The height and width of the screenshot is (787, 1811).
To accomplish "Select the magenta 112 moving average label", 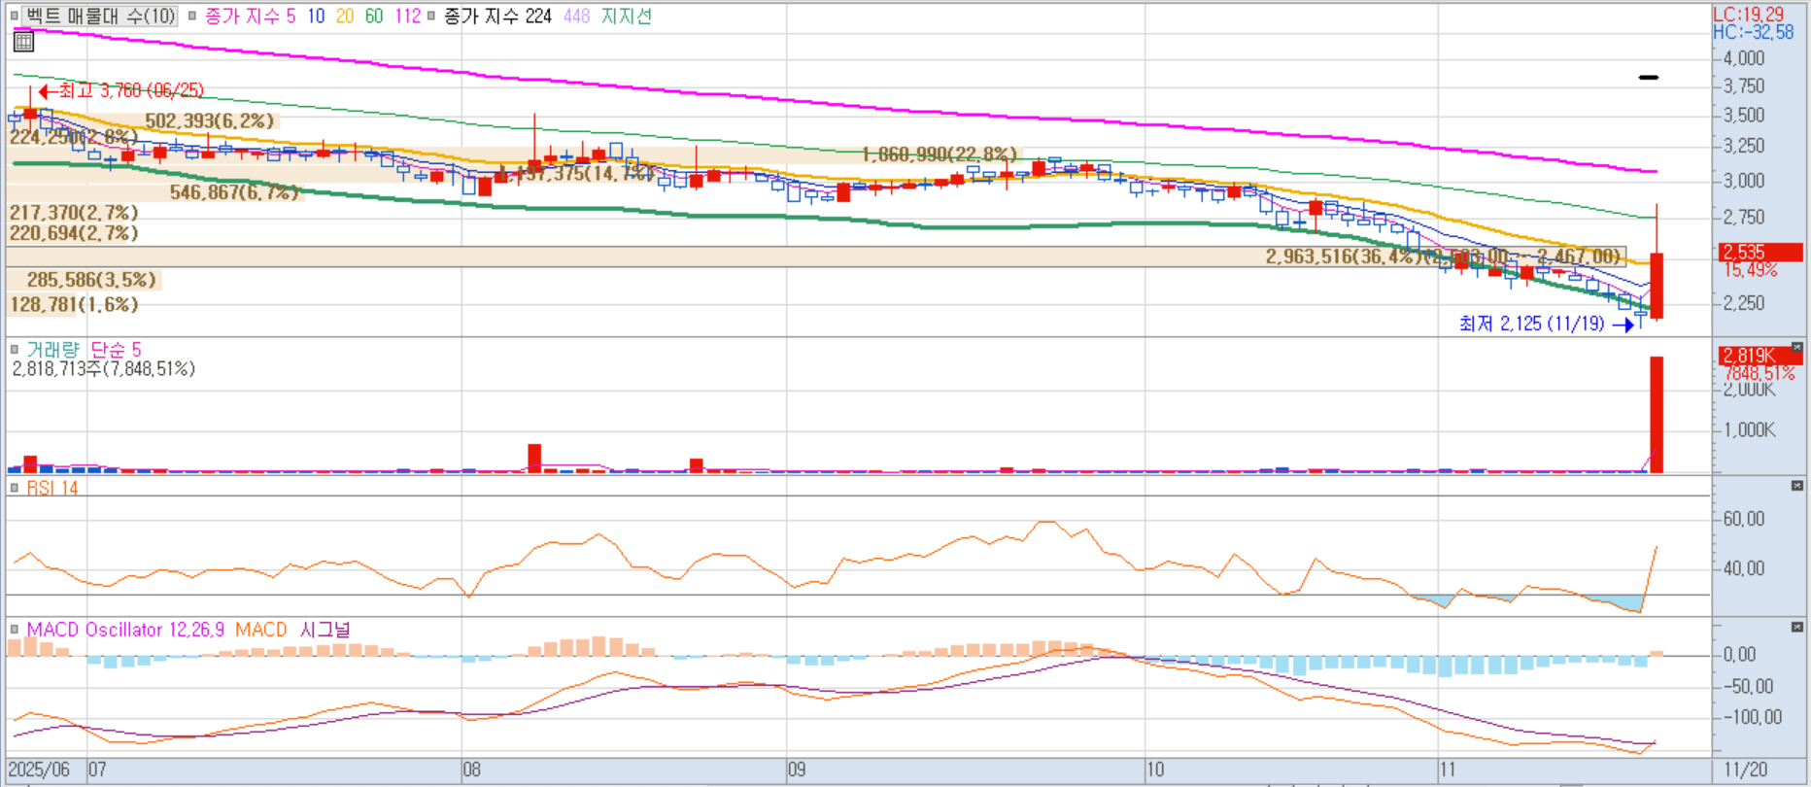I will [x=408, y=16].
